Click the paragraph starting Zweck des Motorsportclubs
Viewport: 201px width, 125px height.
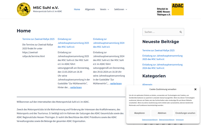70,115
